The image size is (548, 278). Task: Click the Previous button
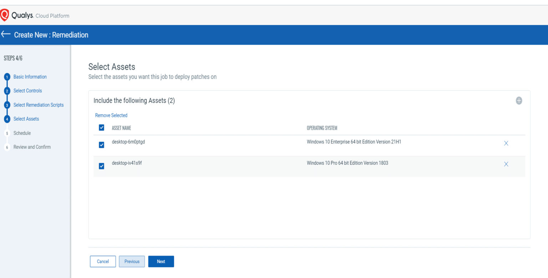132,261
